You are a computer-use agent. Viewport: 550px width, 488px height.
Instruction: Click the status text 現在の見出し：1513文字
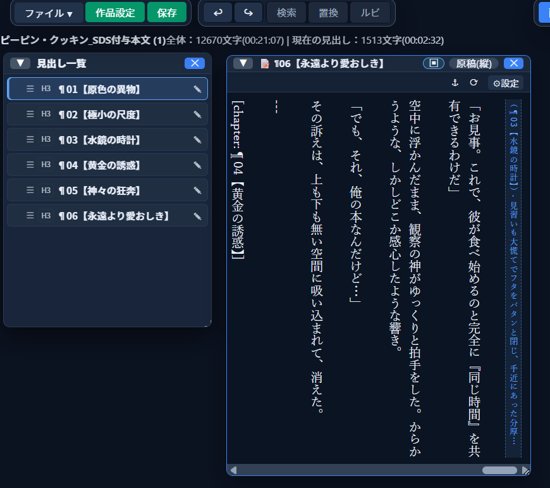pyautogui.click(x=367, y=41)
